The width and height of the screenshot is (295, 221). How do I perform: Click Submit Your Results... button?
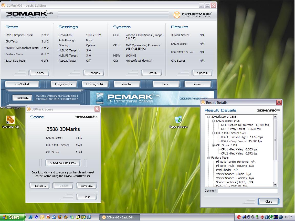click(x=63, y=163)
